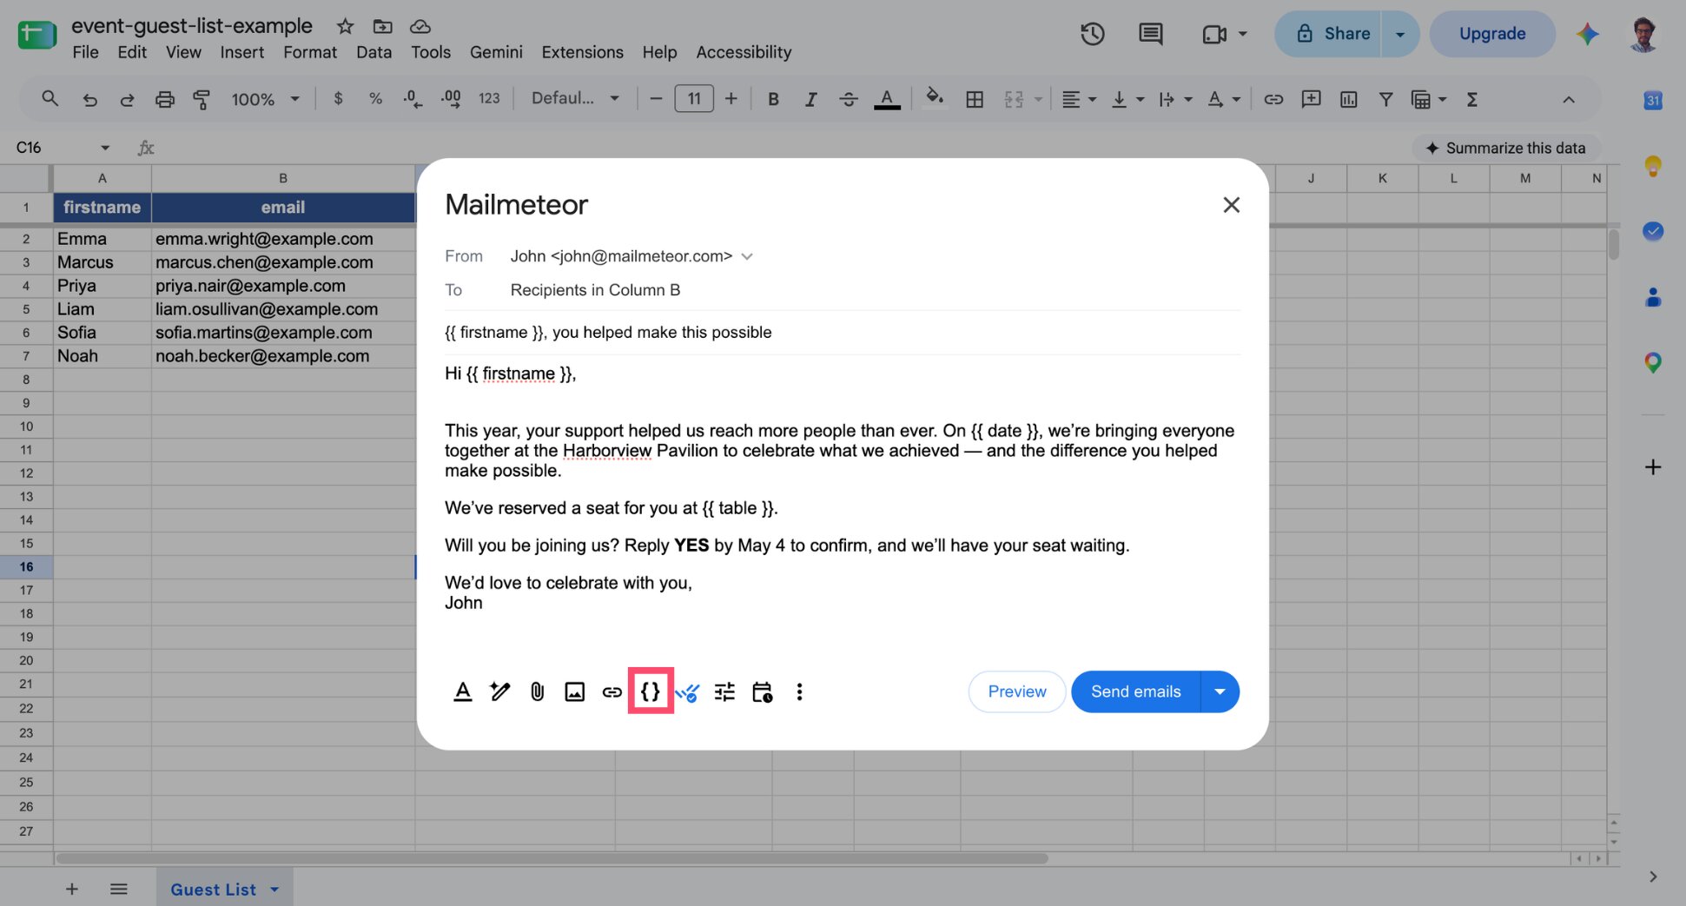Viewport: 1686px width, 906px height.
Task: Open the Google account avatar
Action: (1643, 34)
